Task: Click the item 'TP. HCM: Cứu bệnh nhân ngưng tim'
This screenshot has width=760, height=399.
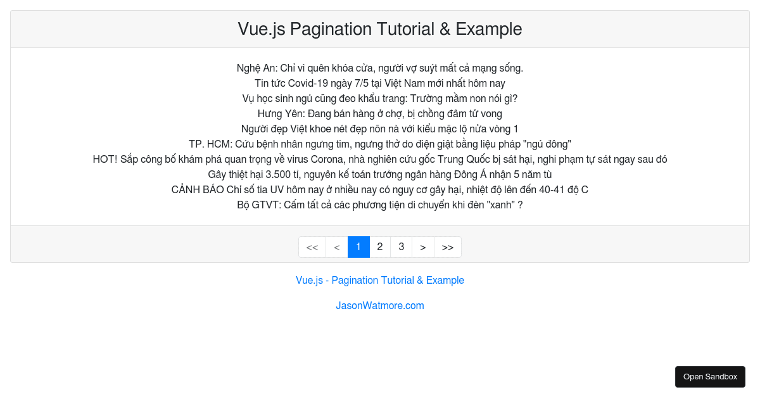Action: coord(380,144)
